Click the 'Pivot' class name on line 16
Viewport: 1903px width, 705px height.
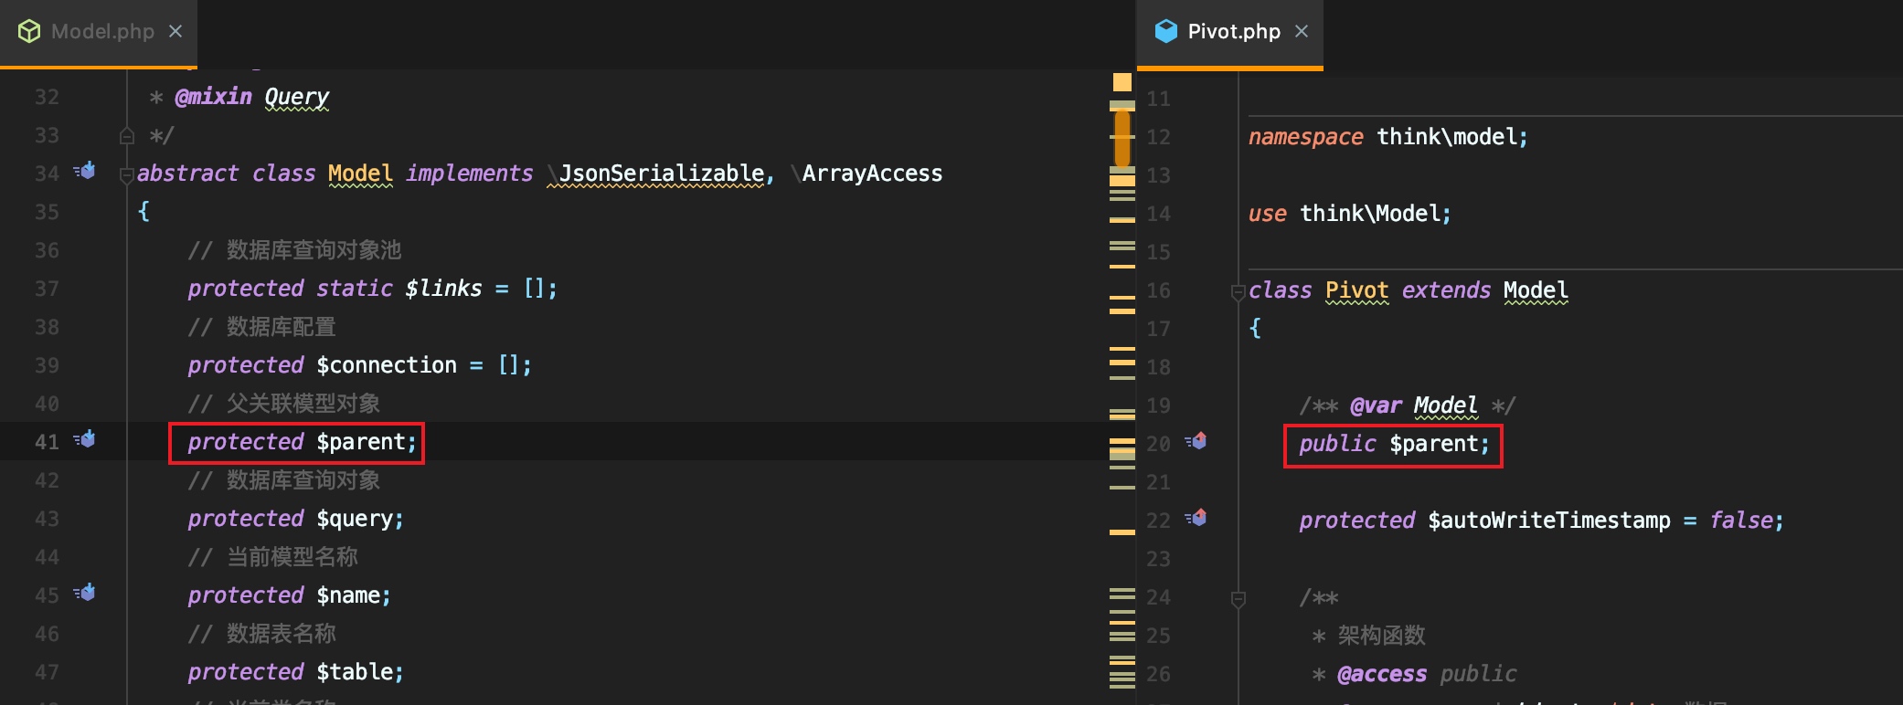[1356, 290]
